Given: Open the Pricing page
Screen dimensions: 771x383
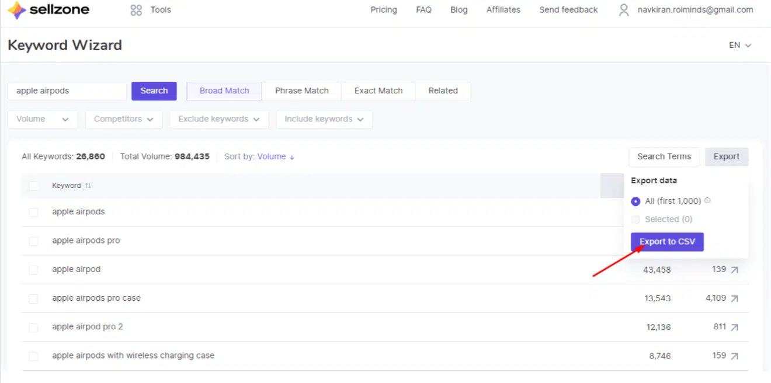Looking at the screenshot, I should pos(384,10).
